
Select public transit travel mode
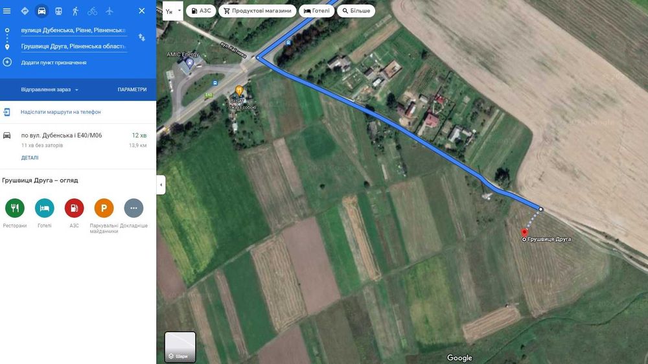(59, 11)
